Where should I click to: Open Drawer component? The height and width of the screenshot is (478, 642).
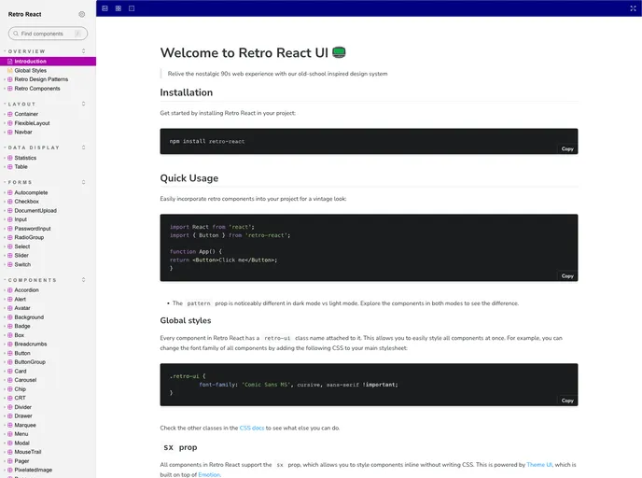point(23,416)
